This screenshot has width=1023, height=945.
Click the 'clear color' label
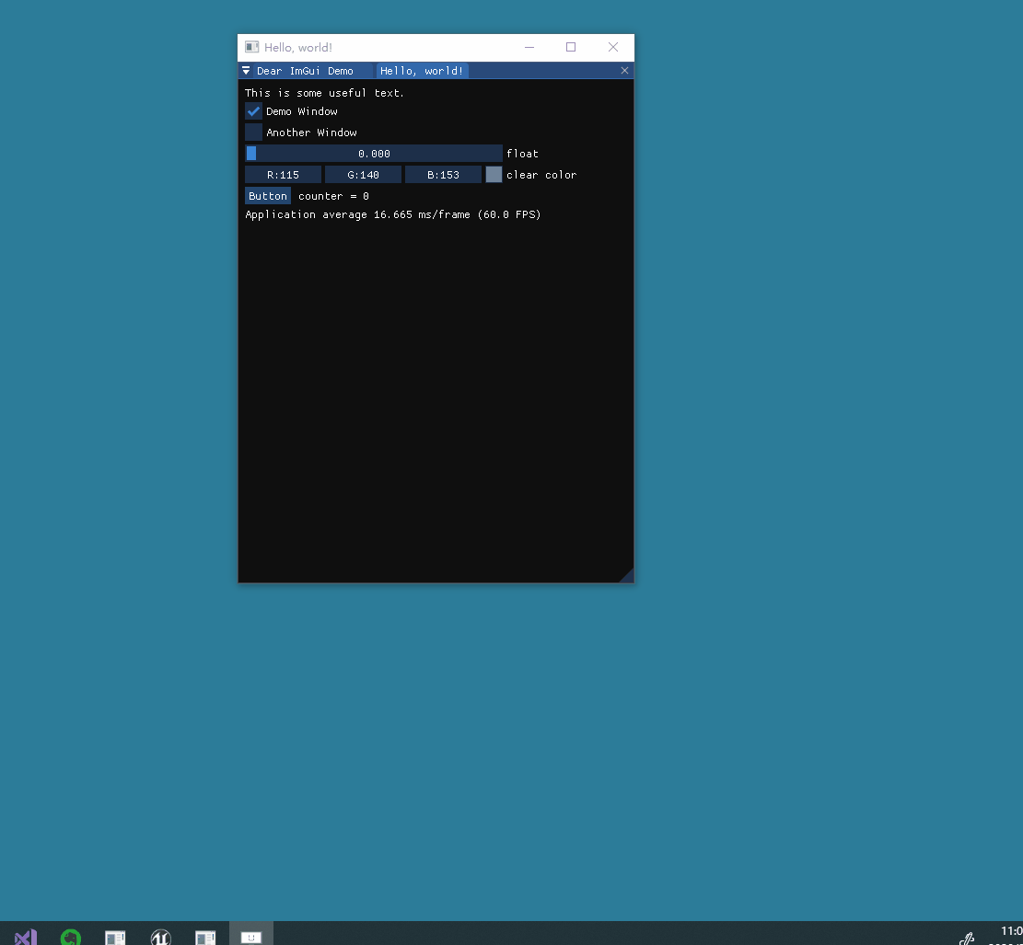[541, 175]
